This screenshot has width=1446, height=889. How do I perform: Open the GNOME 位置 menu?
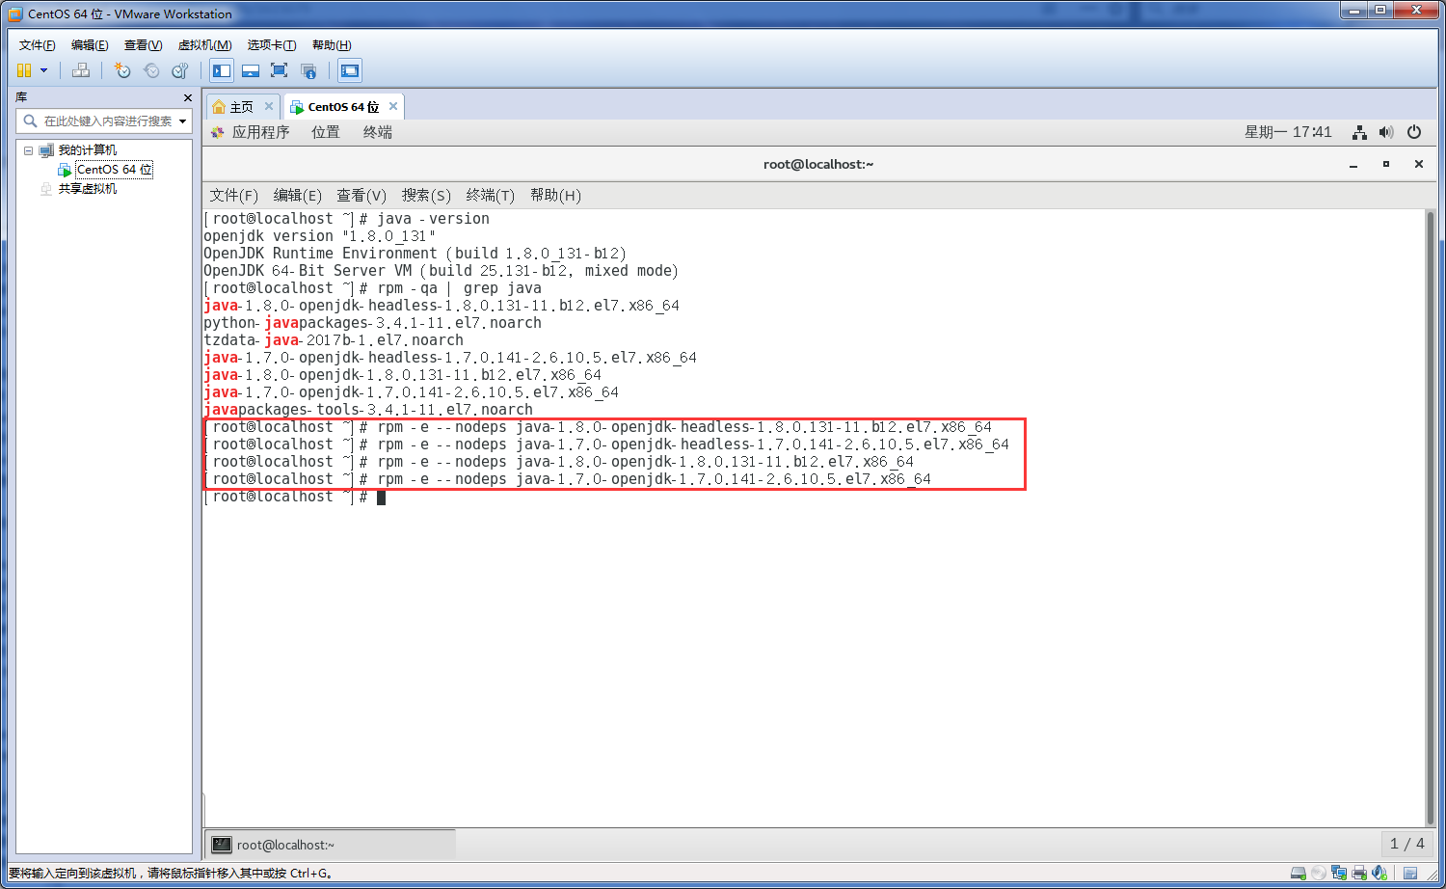pos(326,132)
